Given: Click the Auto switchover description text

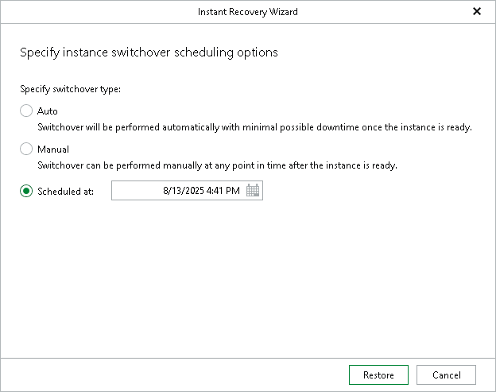Looking at the screenshot, I should [x=254, y=127].
